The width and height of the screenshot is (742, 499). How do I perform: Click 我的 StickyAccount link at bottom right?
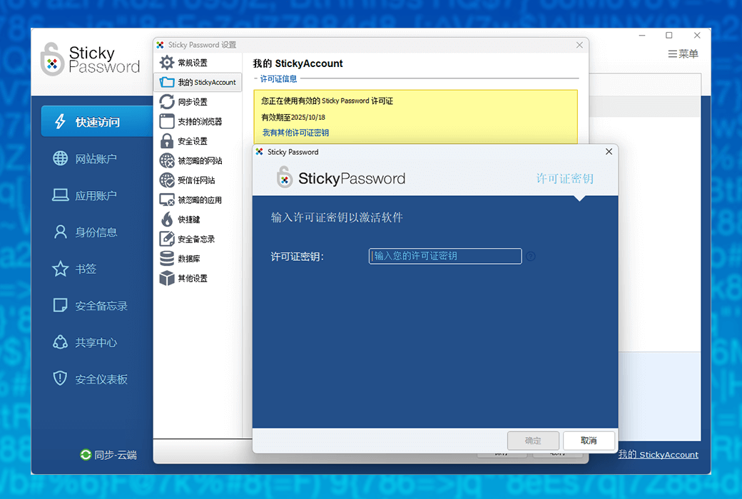(x=659, y=455)
